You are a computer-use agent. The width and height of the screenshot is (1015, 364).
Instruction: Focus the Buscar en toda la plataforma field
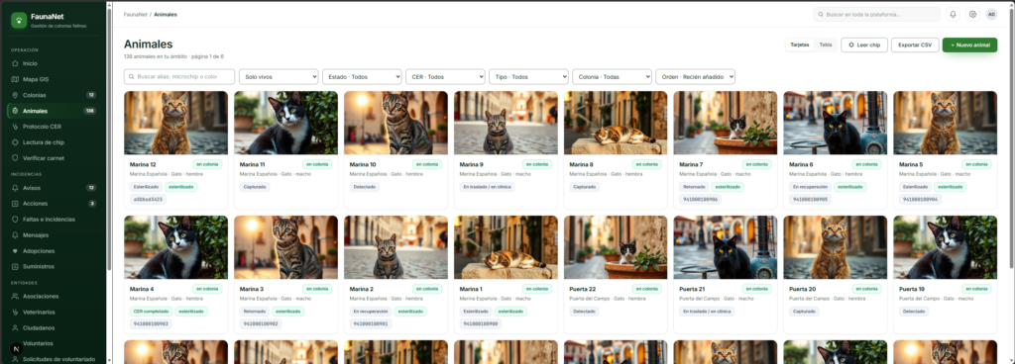(876, 14)
